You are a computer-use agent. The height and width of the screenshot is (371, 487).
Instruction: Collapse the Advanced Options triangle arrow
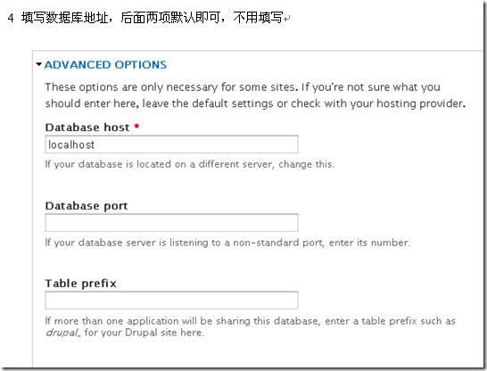(x=39, y=64)
